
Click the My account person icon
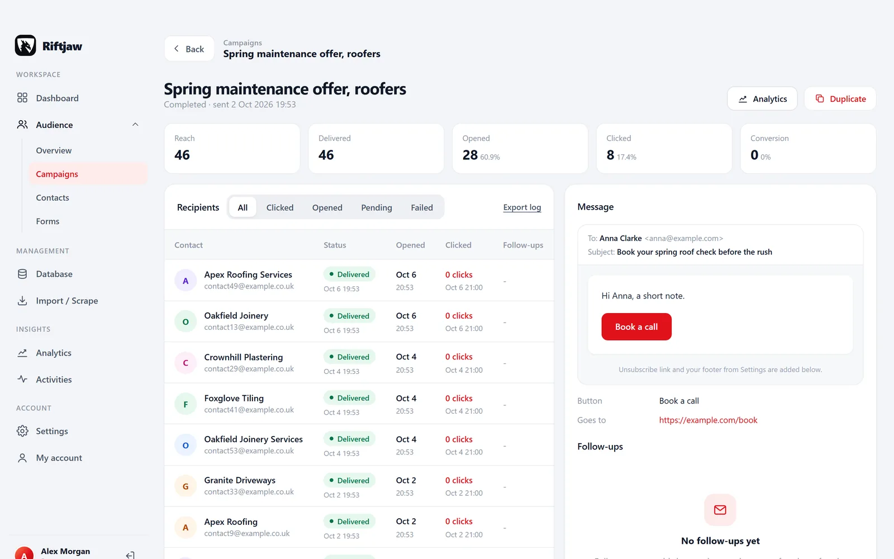[x=22, y=458]
